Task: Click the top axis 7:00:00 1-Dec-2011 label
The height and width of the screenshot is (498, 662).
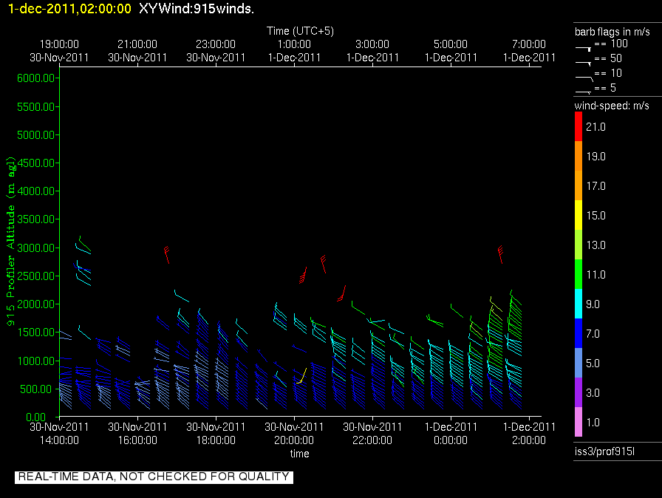Action: (529, 51)
